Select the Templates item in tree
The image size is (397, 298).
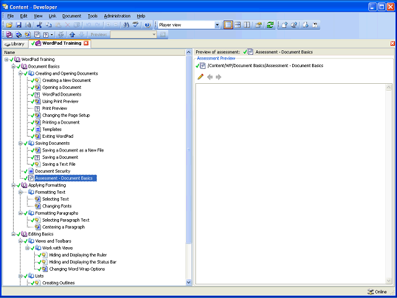pos(52,129)
